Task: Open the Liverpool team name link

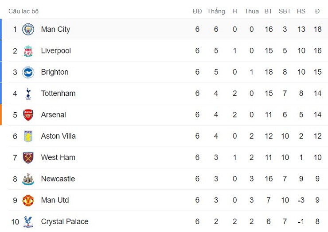Action: pos(56,51)
